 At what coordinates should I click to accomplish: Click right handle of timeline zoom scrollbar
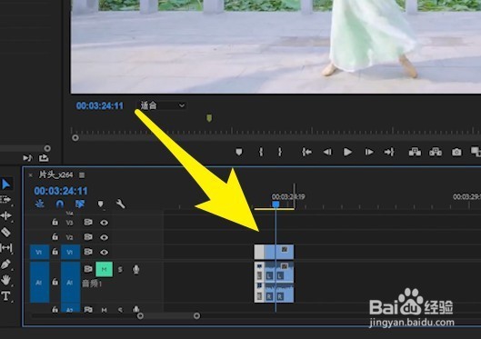click(196, 315)
